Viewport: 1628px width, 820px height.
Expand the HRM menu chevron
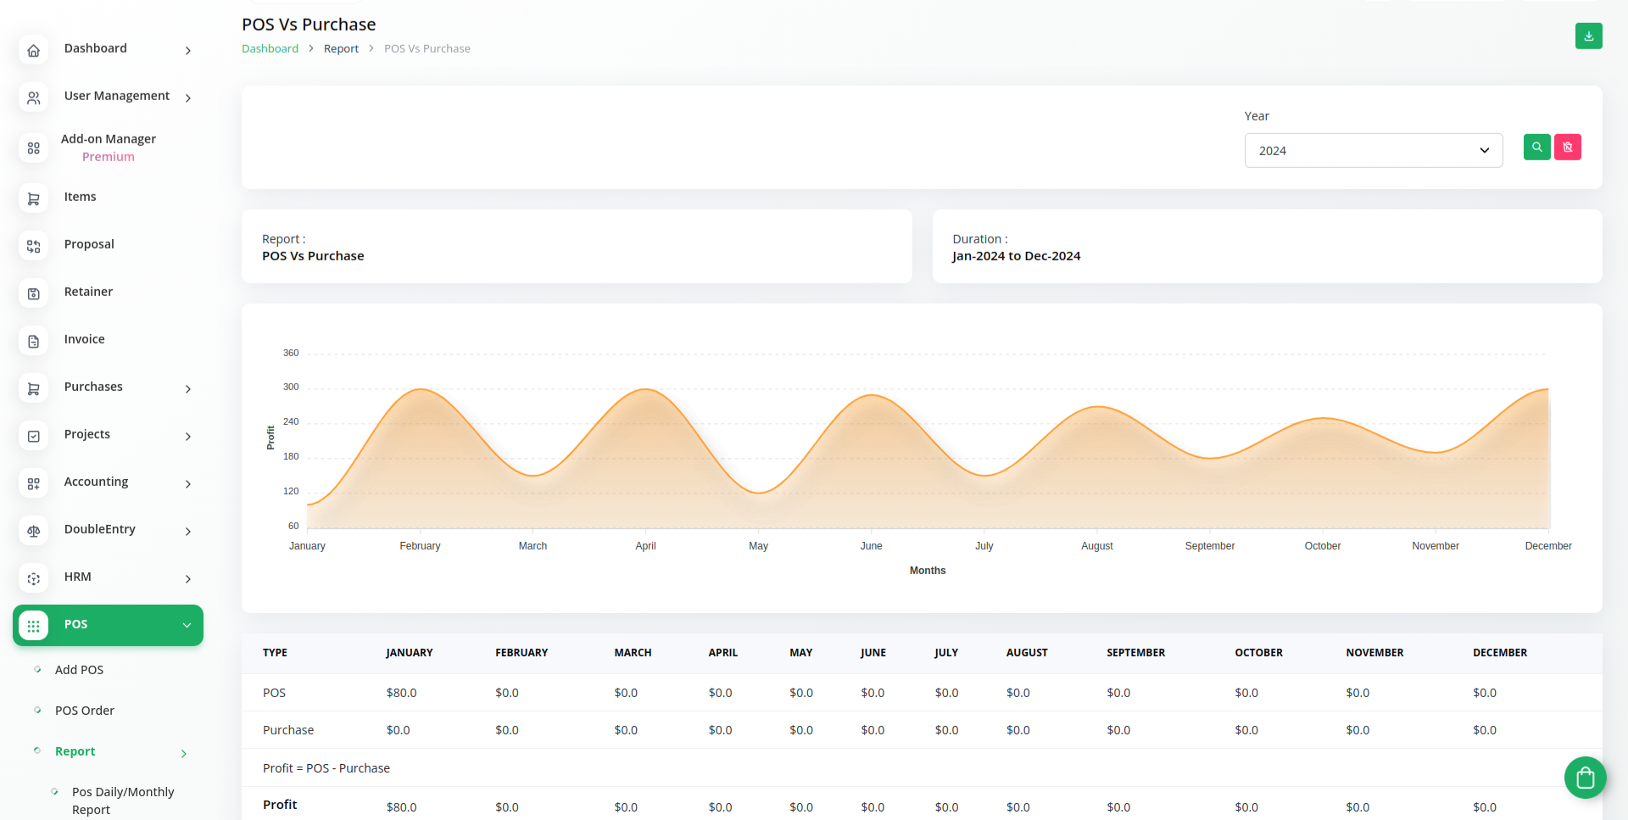pyautogui.click(x=188, y=579)
